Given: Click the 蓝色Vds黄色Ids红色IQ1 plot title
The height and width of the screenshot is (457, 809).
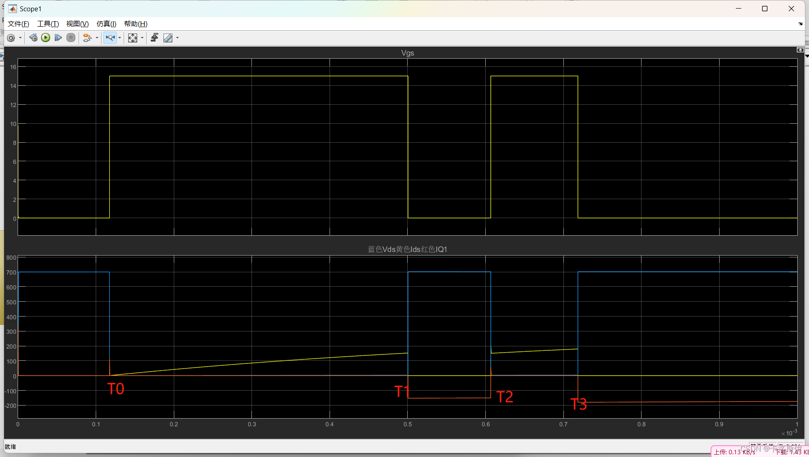Looking at the screenshot, I should (x=408, y=249).
